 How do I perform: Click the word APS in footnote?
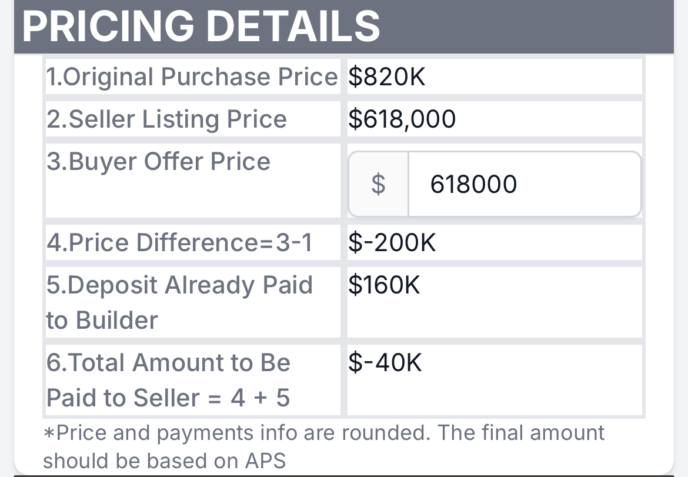(265, 461)
